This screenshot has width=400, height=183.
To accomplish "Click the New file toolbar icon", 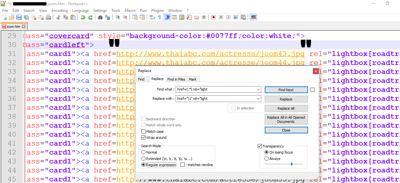I will click(4, 17).
